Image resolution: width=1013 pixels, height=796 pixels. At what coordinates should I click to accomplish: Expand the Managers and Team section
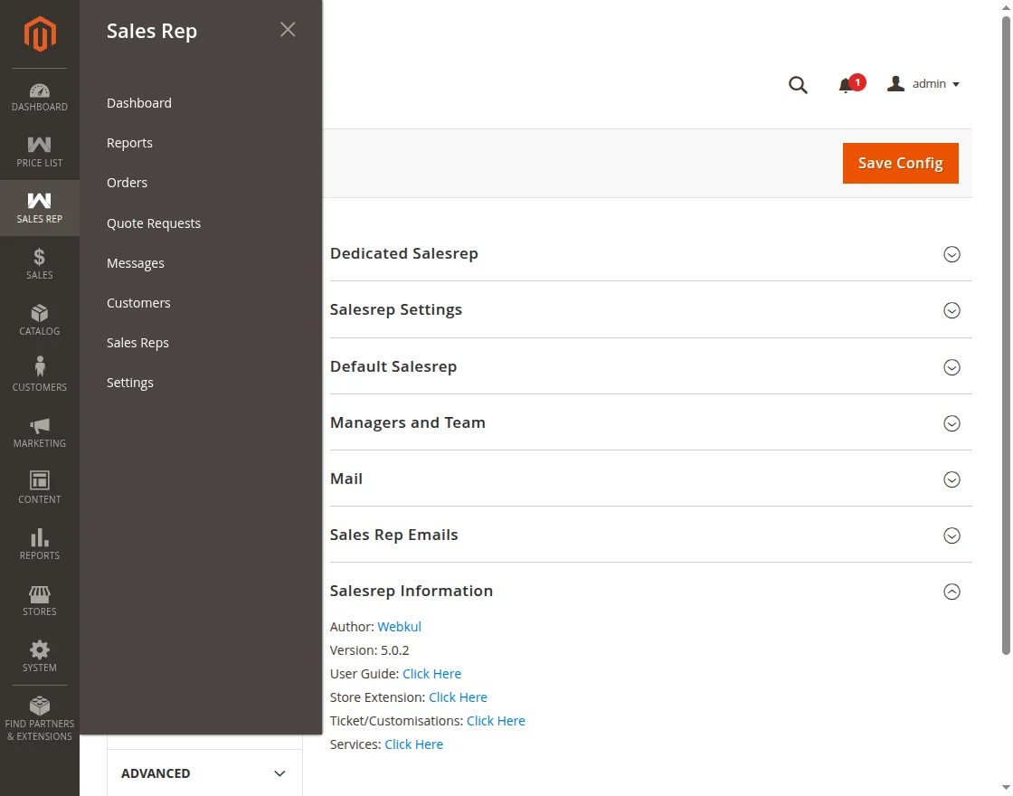point(951,423)
